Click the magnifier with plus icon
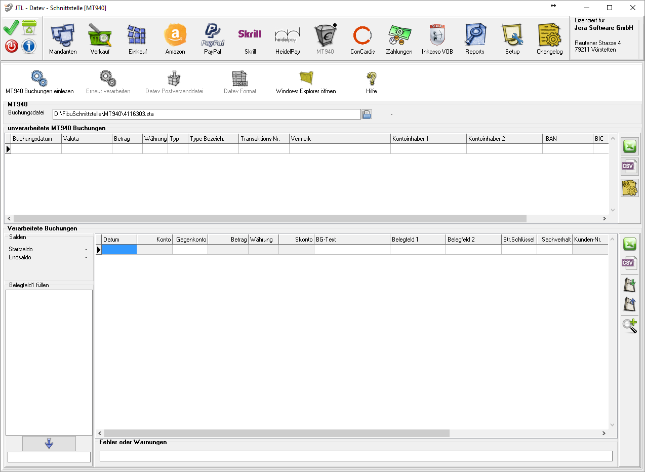 point(630,325)
